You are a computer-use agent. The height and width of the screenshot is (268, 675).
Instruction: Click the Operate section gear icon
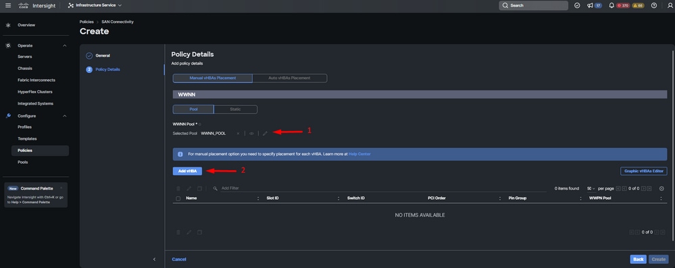8,45
